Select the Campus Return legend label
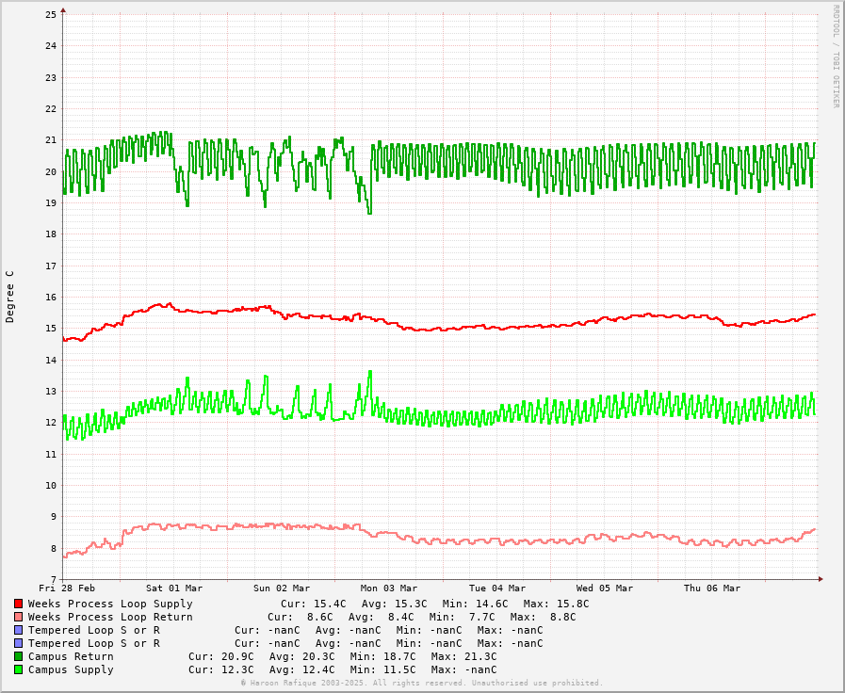This screenshot has height=693, width=845. (71, 656)
